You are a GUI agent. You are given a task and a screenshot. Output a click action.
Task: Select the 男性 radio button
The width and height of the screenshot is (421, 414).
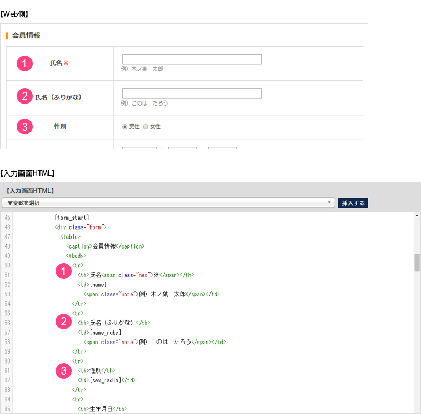tap(125, 127)
